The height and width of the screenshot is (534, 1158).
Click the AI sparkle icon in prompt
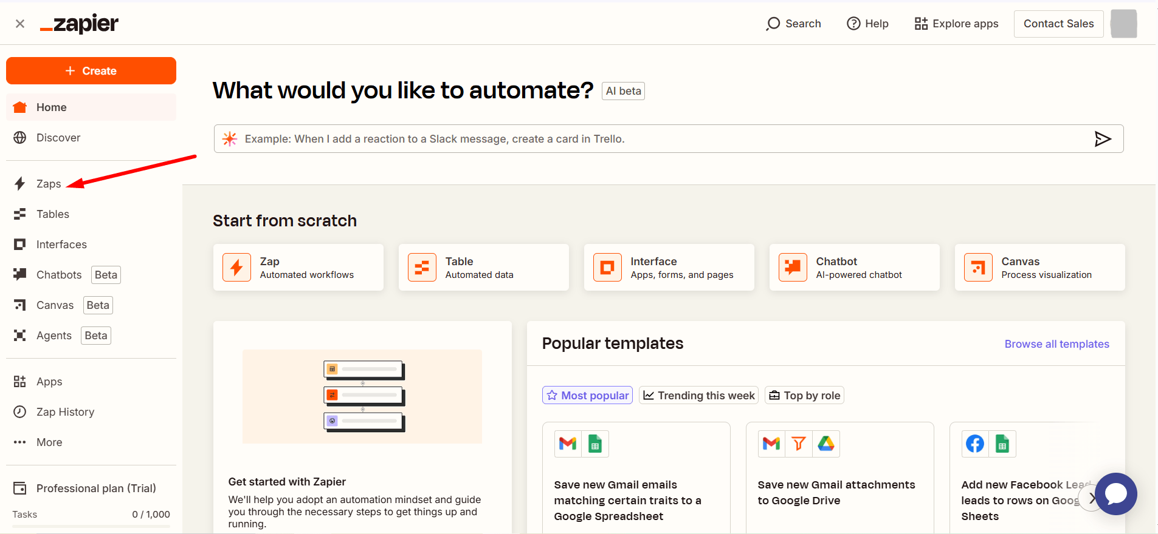[230, 139]
